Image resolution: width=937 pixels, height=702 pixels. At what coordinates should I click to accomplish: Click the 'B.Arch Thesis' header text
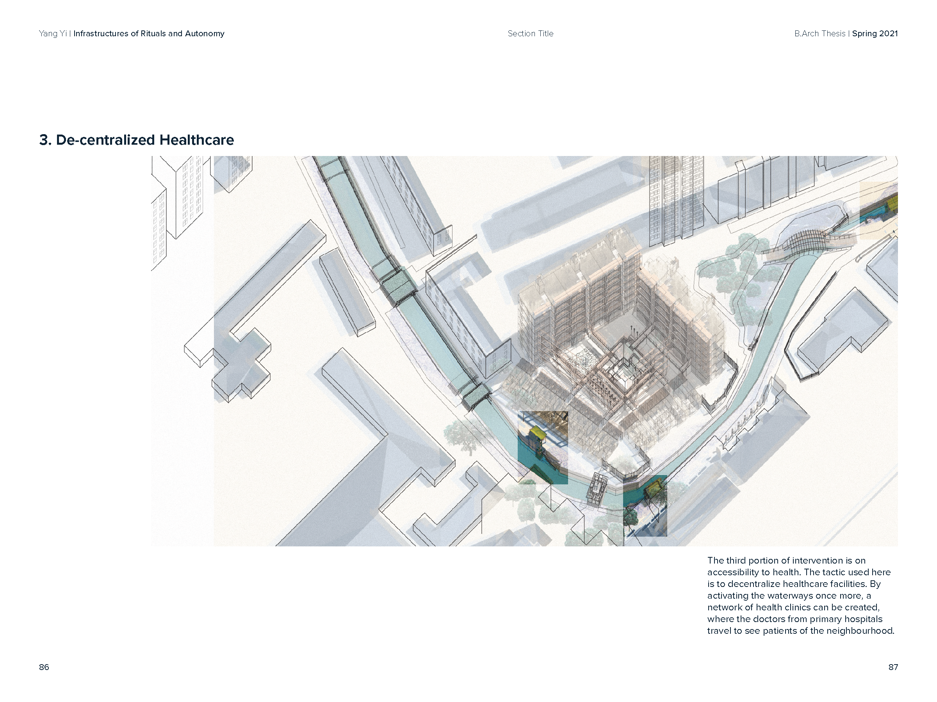click(819, 34)
